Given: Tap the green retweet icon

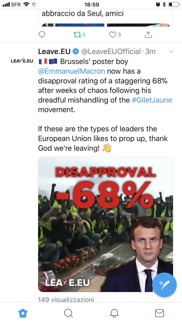Looking at the screenshot, I should (77, 35).
